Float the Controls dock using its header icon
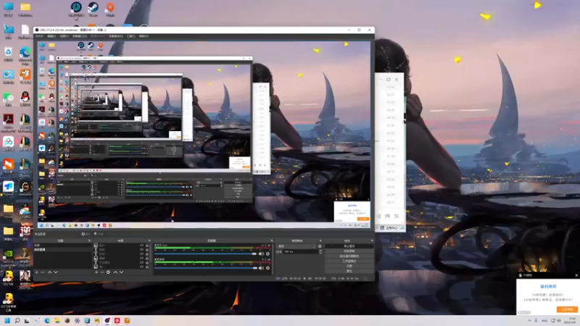Image resolution: width=580 pixels, height=326 pixels. [x=372, y=241]
